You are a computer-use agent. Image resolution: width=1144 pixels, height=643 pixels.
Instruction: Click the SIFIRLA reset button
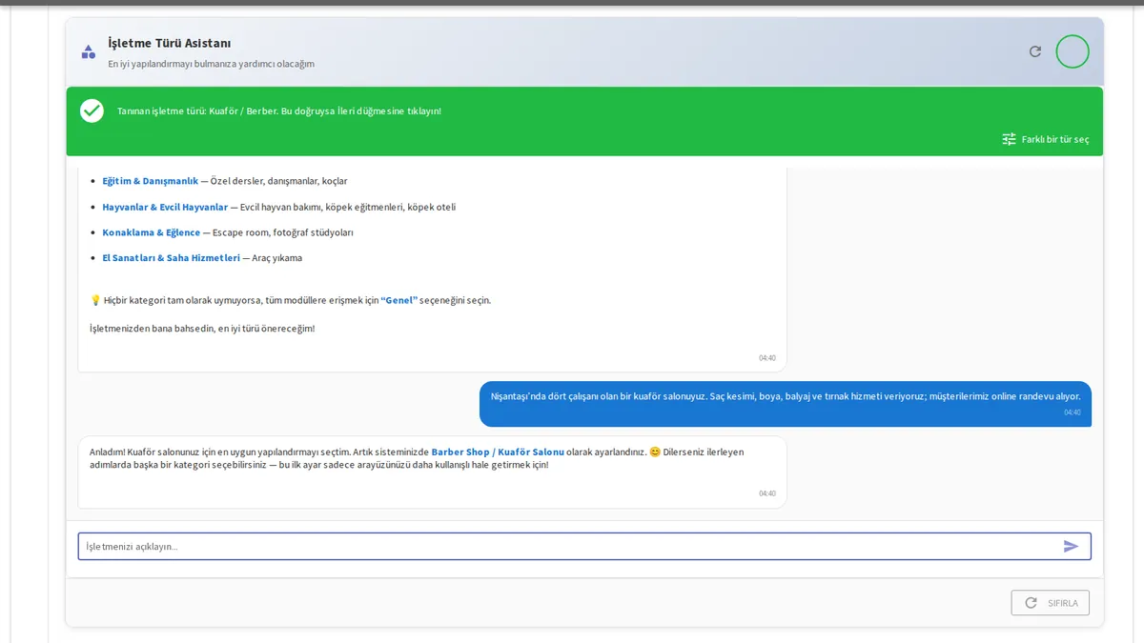1051,603
